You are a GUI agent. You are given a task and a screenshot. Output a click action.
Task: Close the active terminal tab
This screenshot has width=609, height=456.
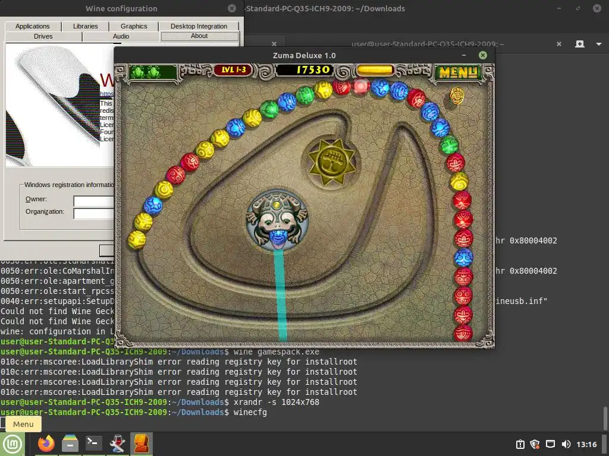(x=559, y=44)
